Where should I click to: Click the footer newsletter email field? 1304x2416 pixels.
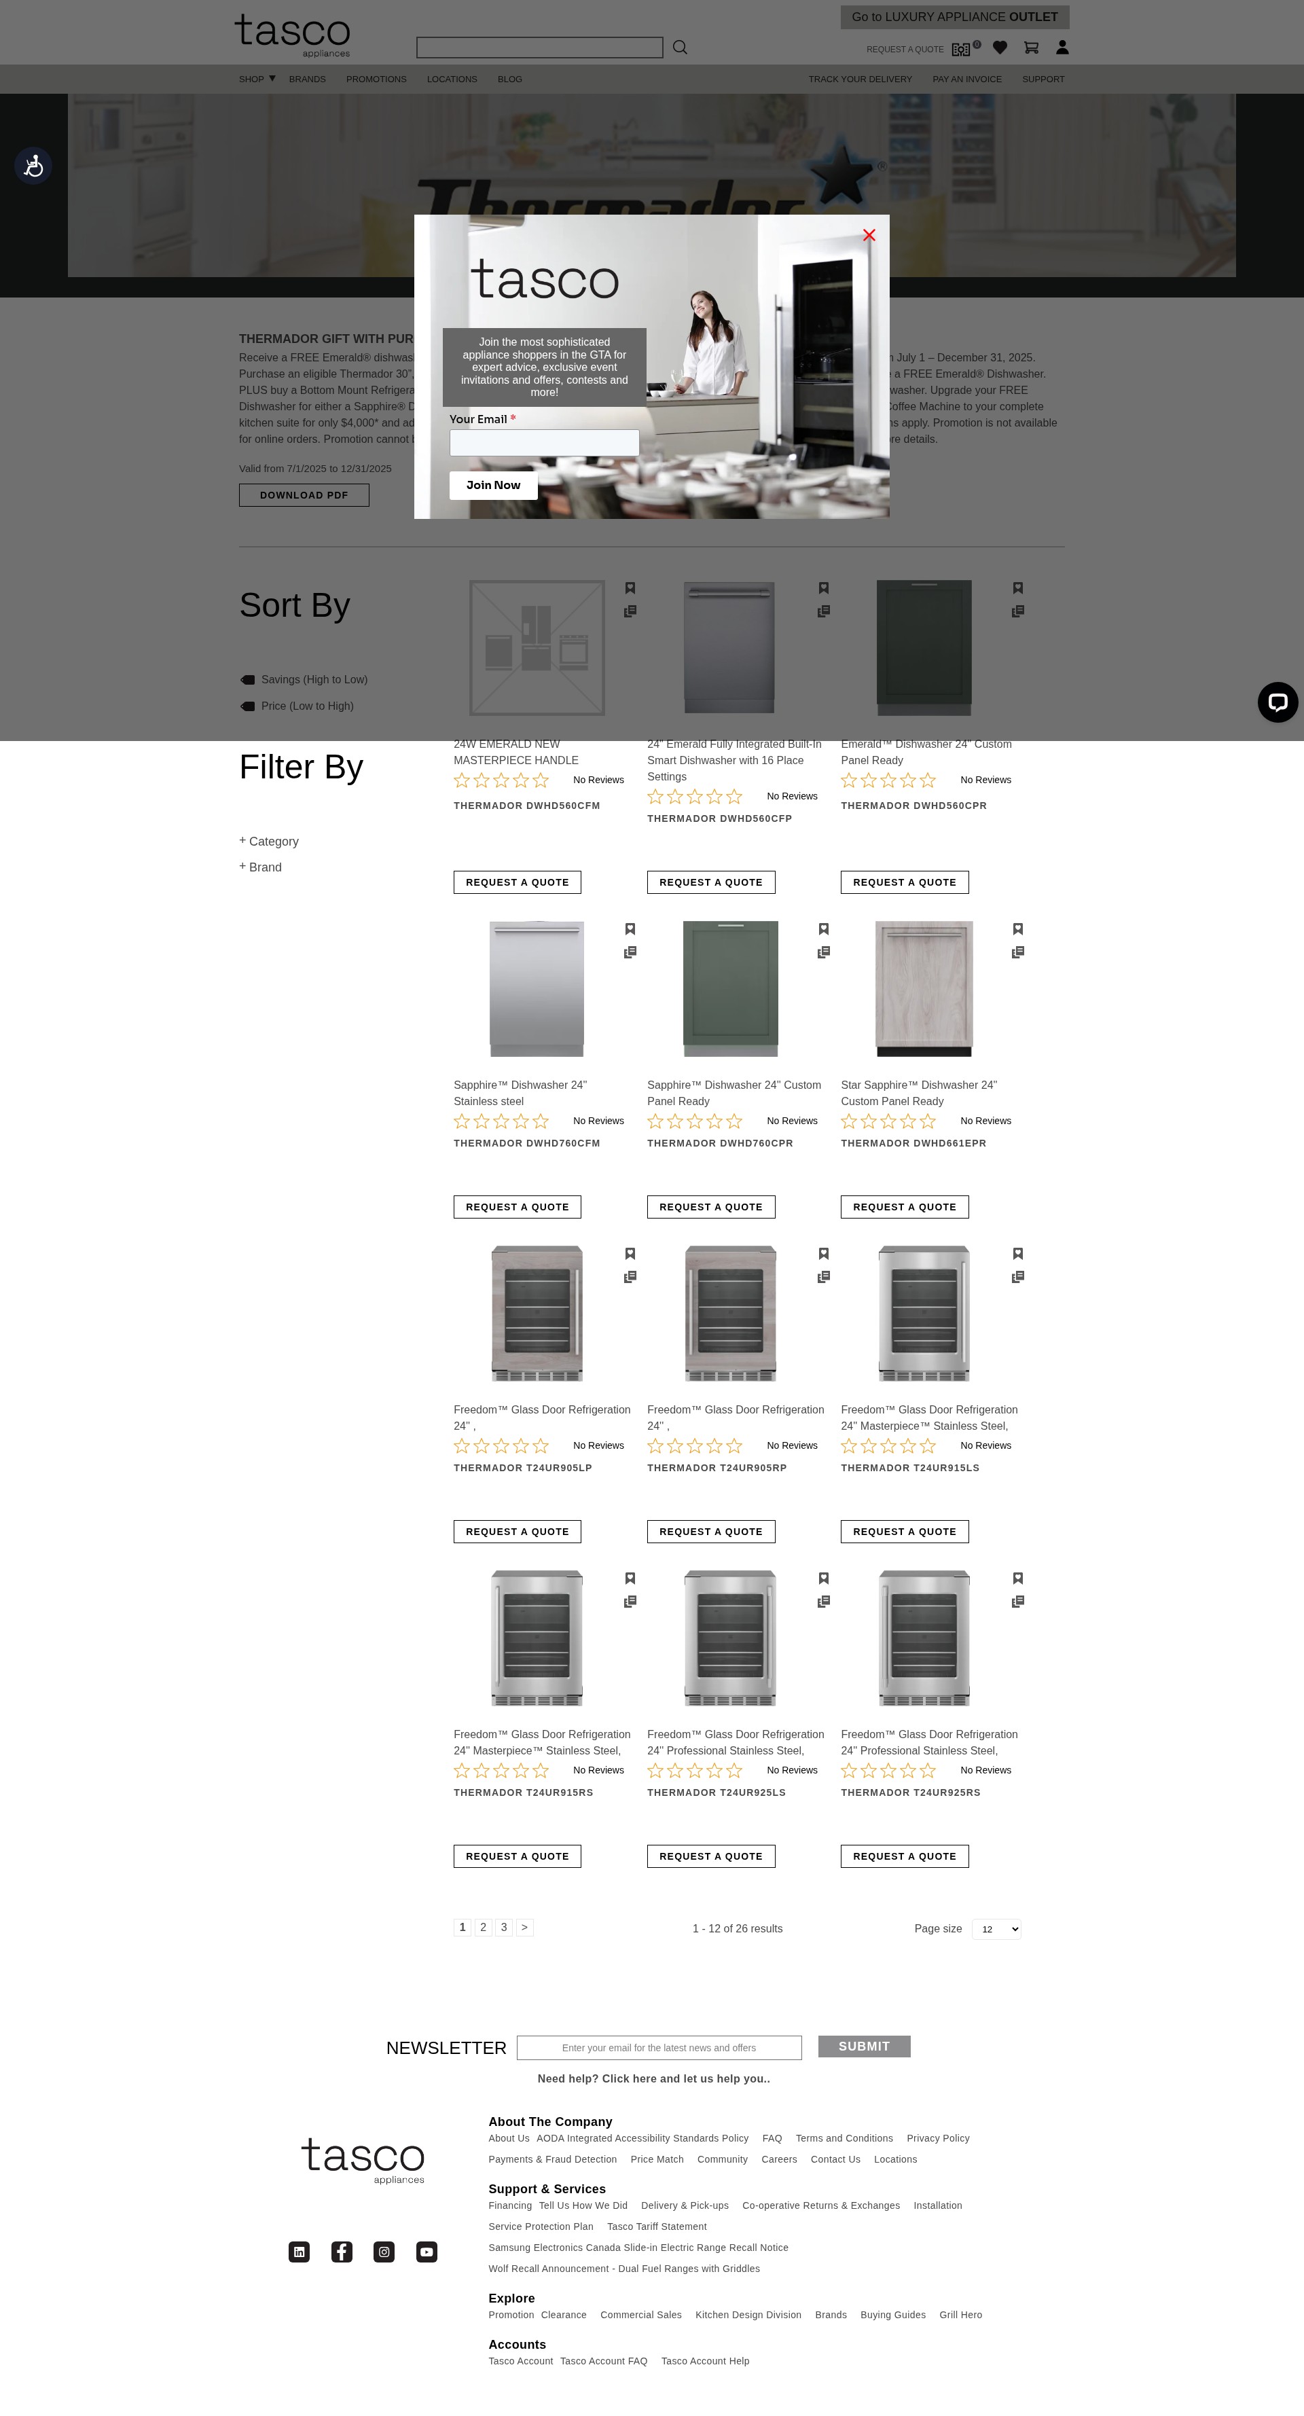[659, 2047]
